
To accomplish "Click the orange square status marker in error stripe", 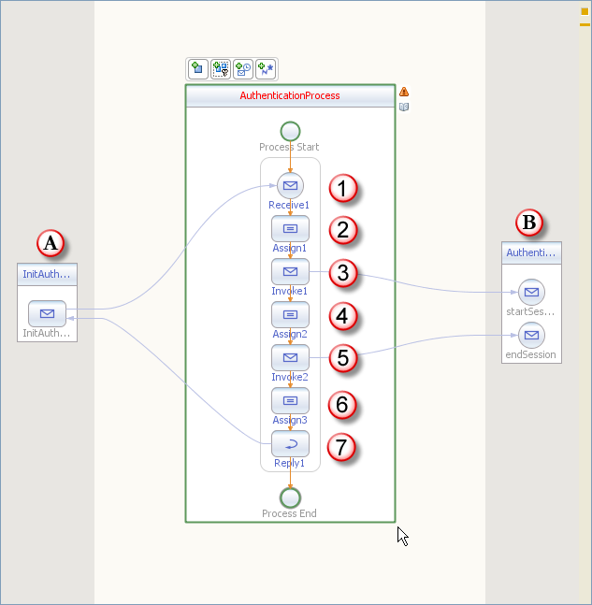I will [x=585, y=11].
